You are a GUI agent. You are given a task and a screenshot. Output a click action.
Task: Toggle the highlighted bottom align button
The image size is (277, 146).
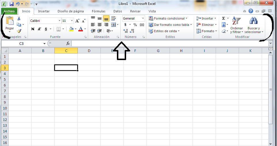click(x=106, y=19)
